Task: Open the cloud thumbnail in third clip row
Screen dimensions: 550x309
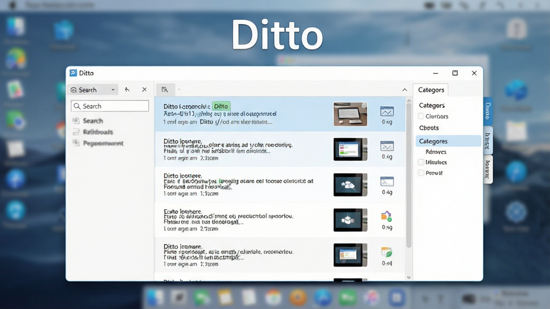Action: click(350, 185)
